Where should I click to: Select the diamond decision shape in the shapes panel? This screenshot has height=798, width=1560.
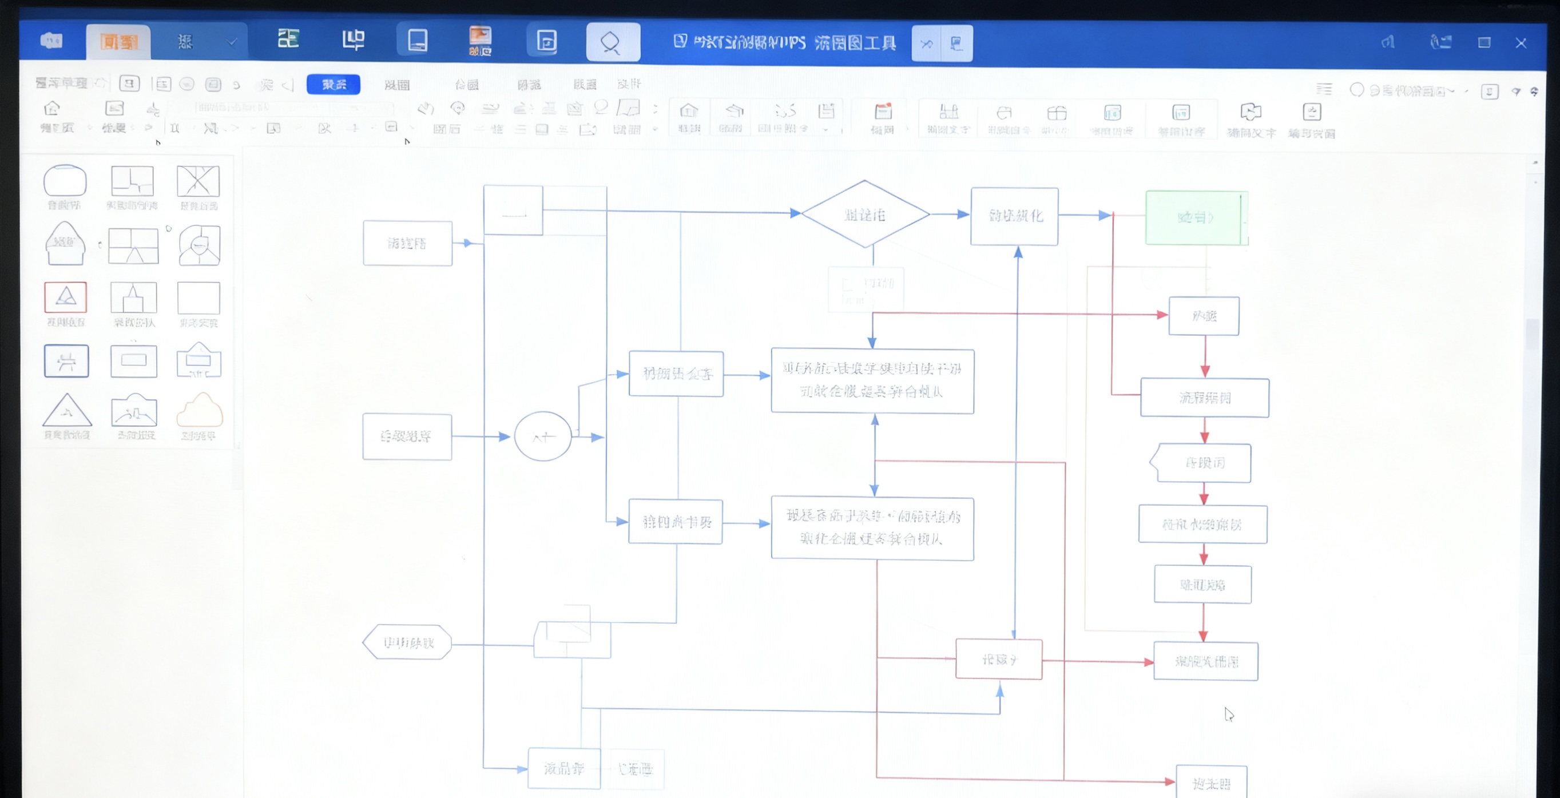coord(133,245)
